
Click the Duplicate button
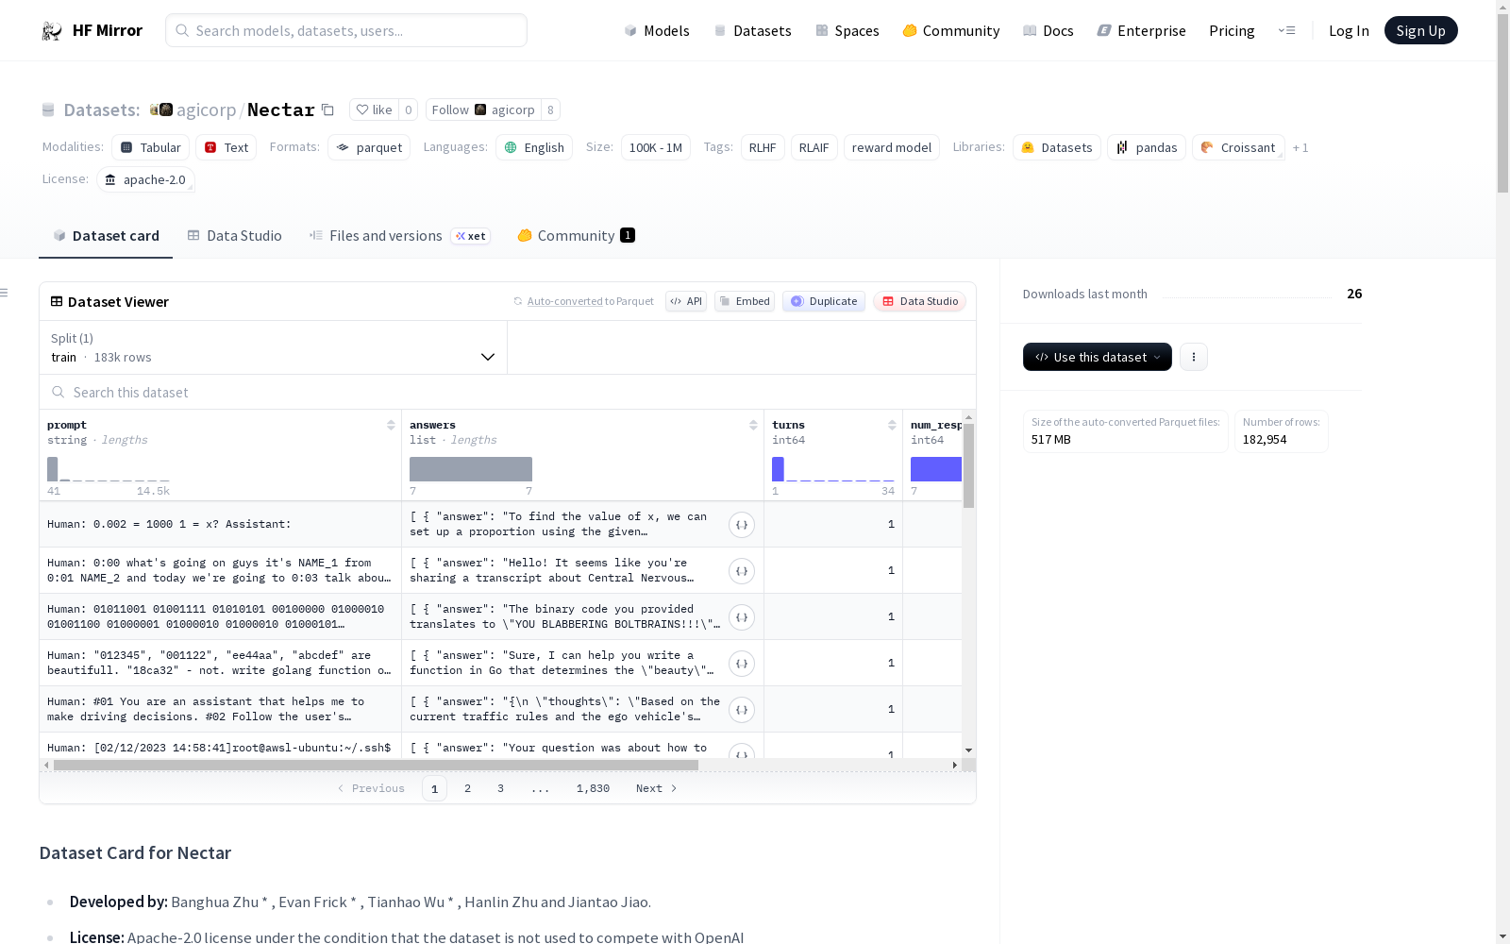pyautogui.click(x=824, y=301)
